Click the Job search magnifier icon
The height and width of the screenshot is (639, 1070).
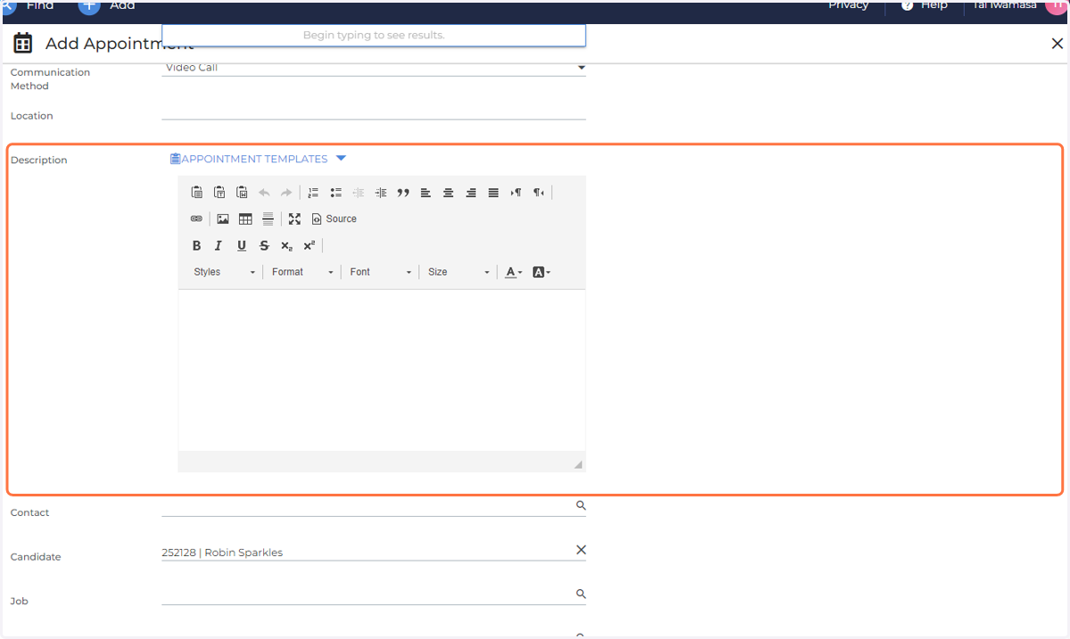pyautogui.click(x=580, y=594)
